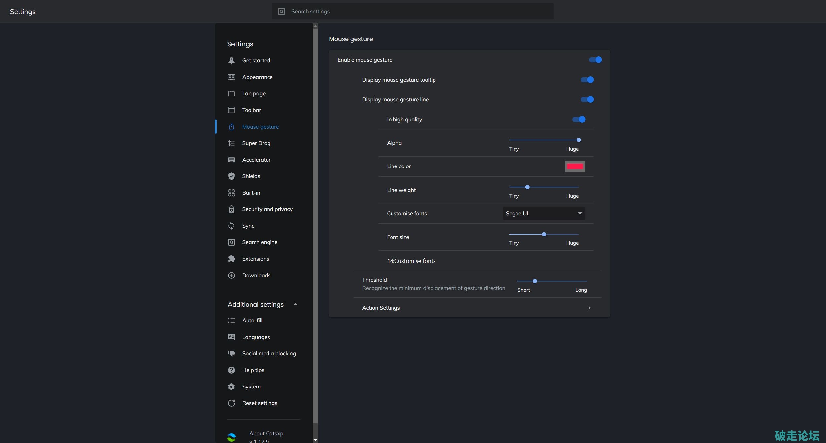Expand Action Settings with the arrow
Screen dimensions: 826x443
[x=589, y=308]
